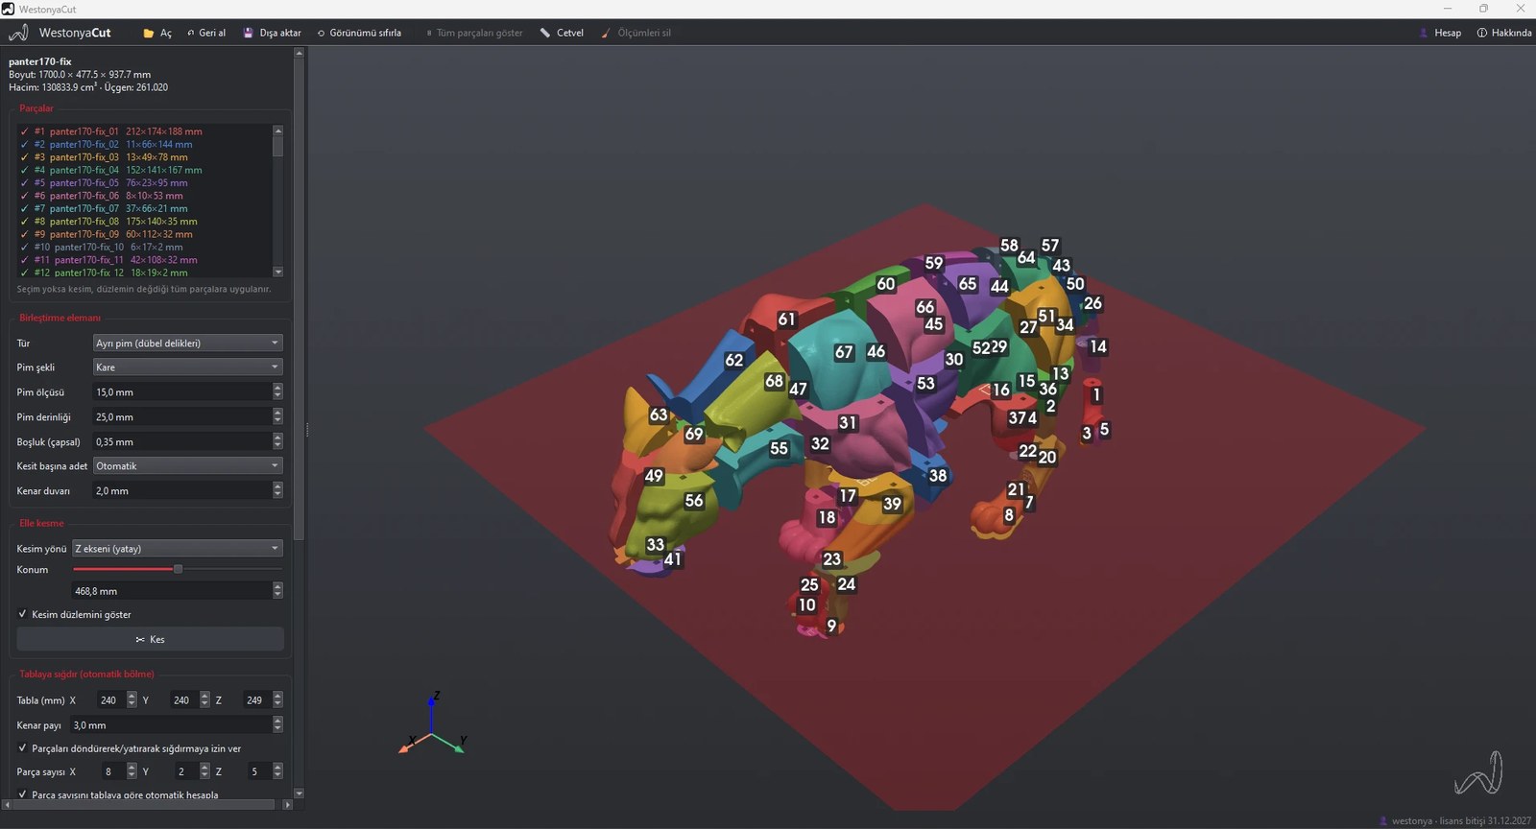Click part label 9 on the paw

point(831,626)
